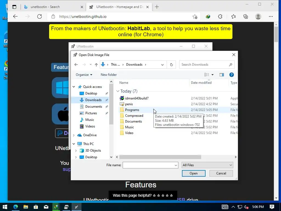Collapse the This PC tree node
The width and height of the screenshot is (281, 211).
(74, 144)
